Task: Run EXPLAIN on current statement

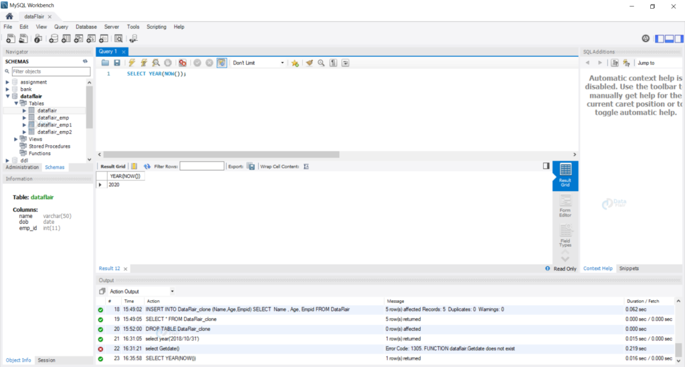Action: 155,63
